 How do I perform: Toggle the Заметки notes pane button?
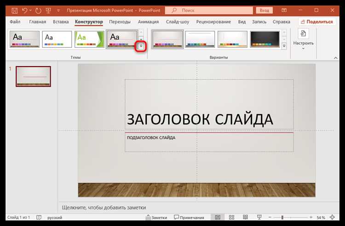click(156, 217)
